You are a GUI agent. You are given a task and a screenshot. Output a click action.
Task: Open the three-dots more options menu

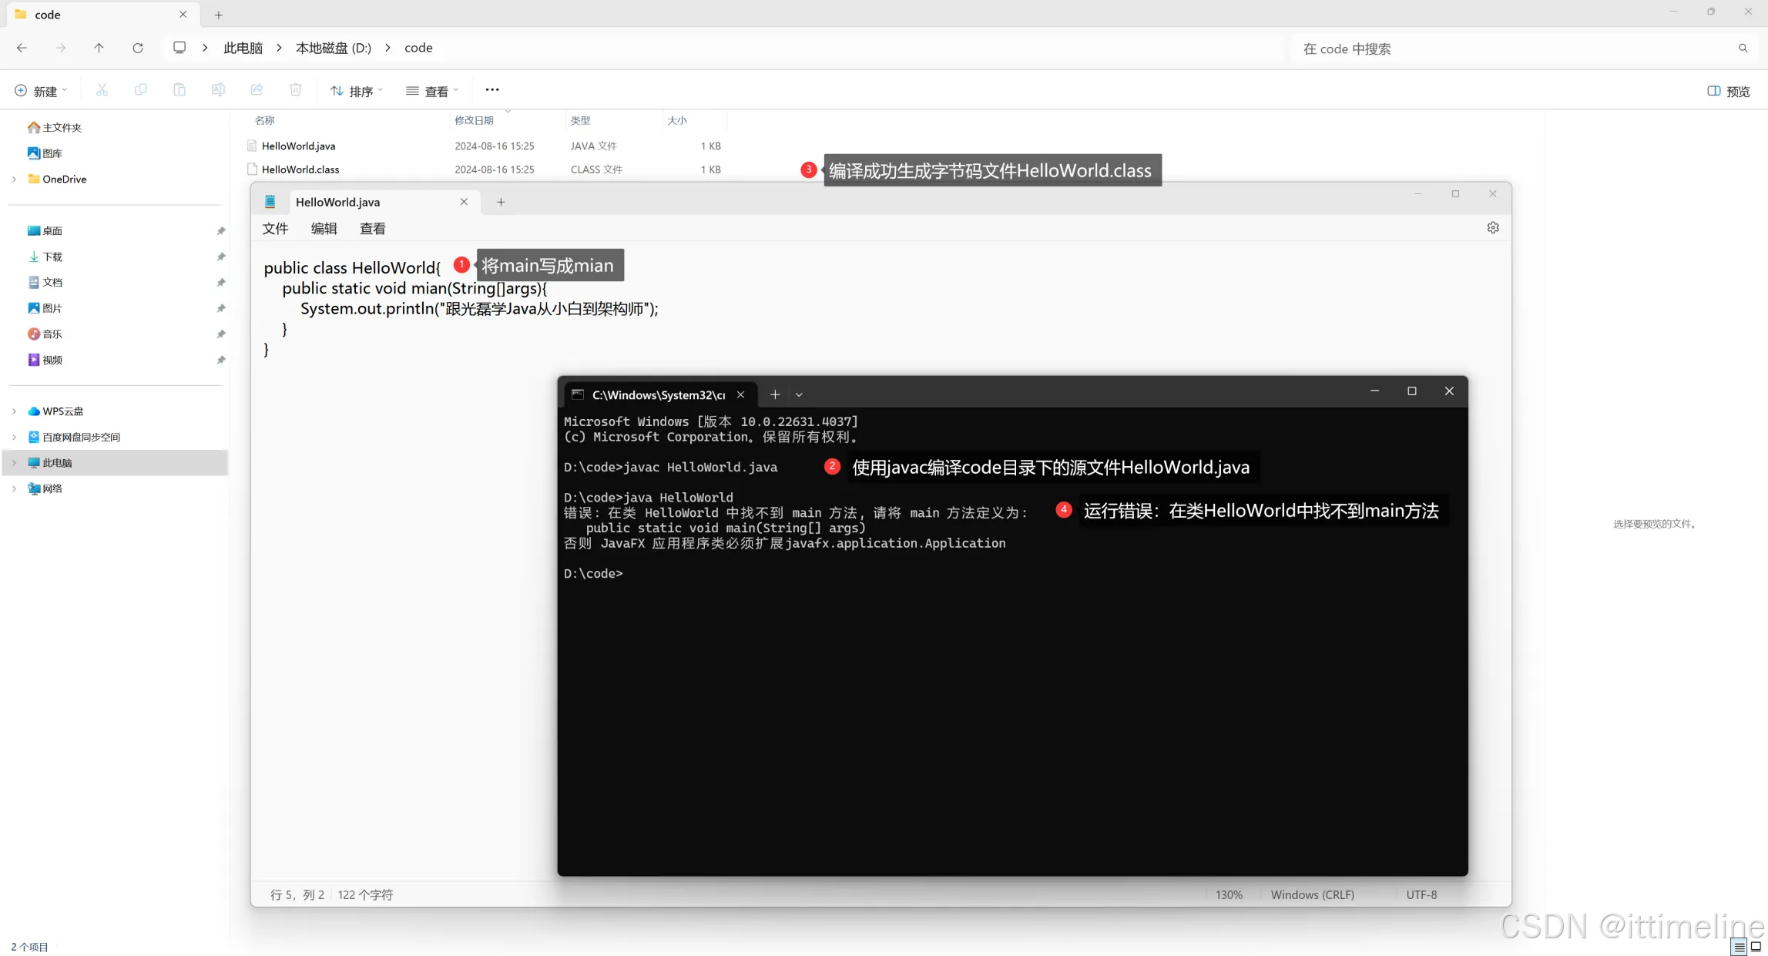[492, 90]
